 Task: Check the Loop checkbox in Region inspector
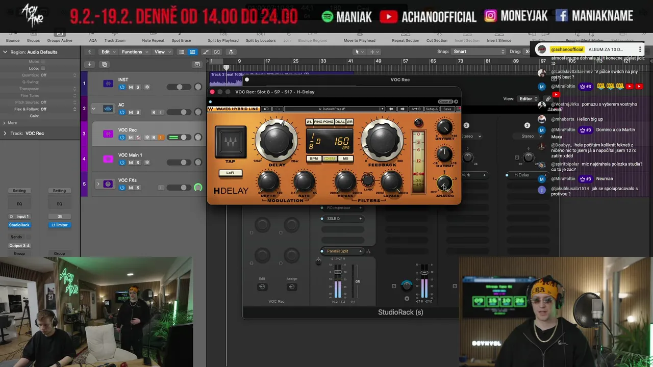click(43, 68)
